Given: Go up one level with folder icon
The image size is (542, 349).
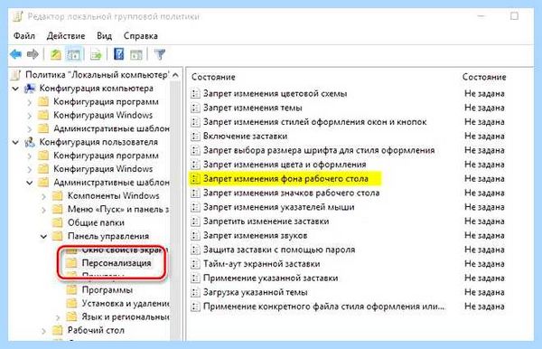Looking at the screenshot, I should pos(56,54).
